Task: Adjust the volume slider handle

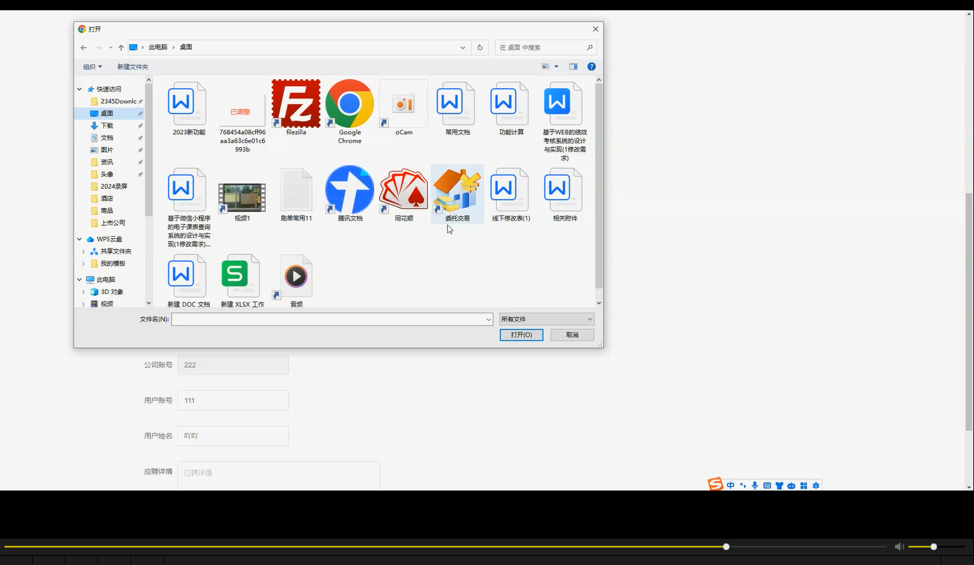Action: 934,547
